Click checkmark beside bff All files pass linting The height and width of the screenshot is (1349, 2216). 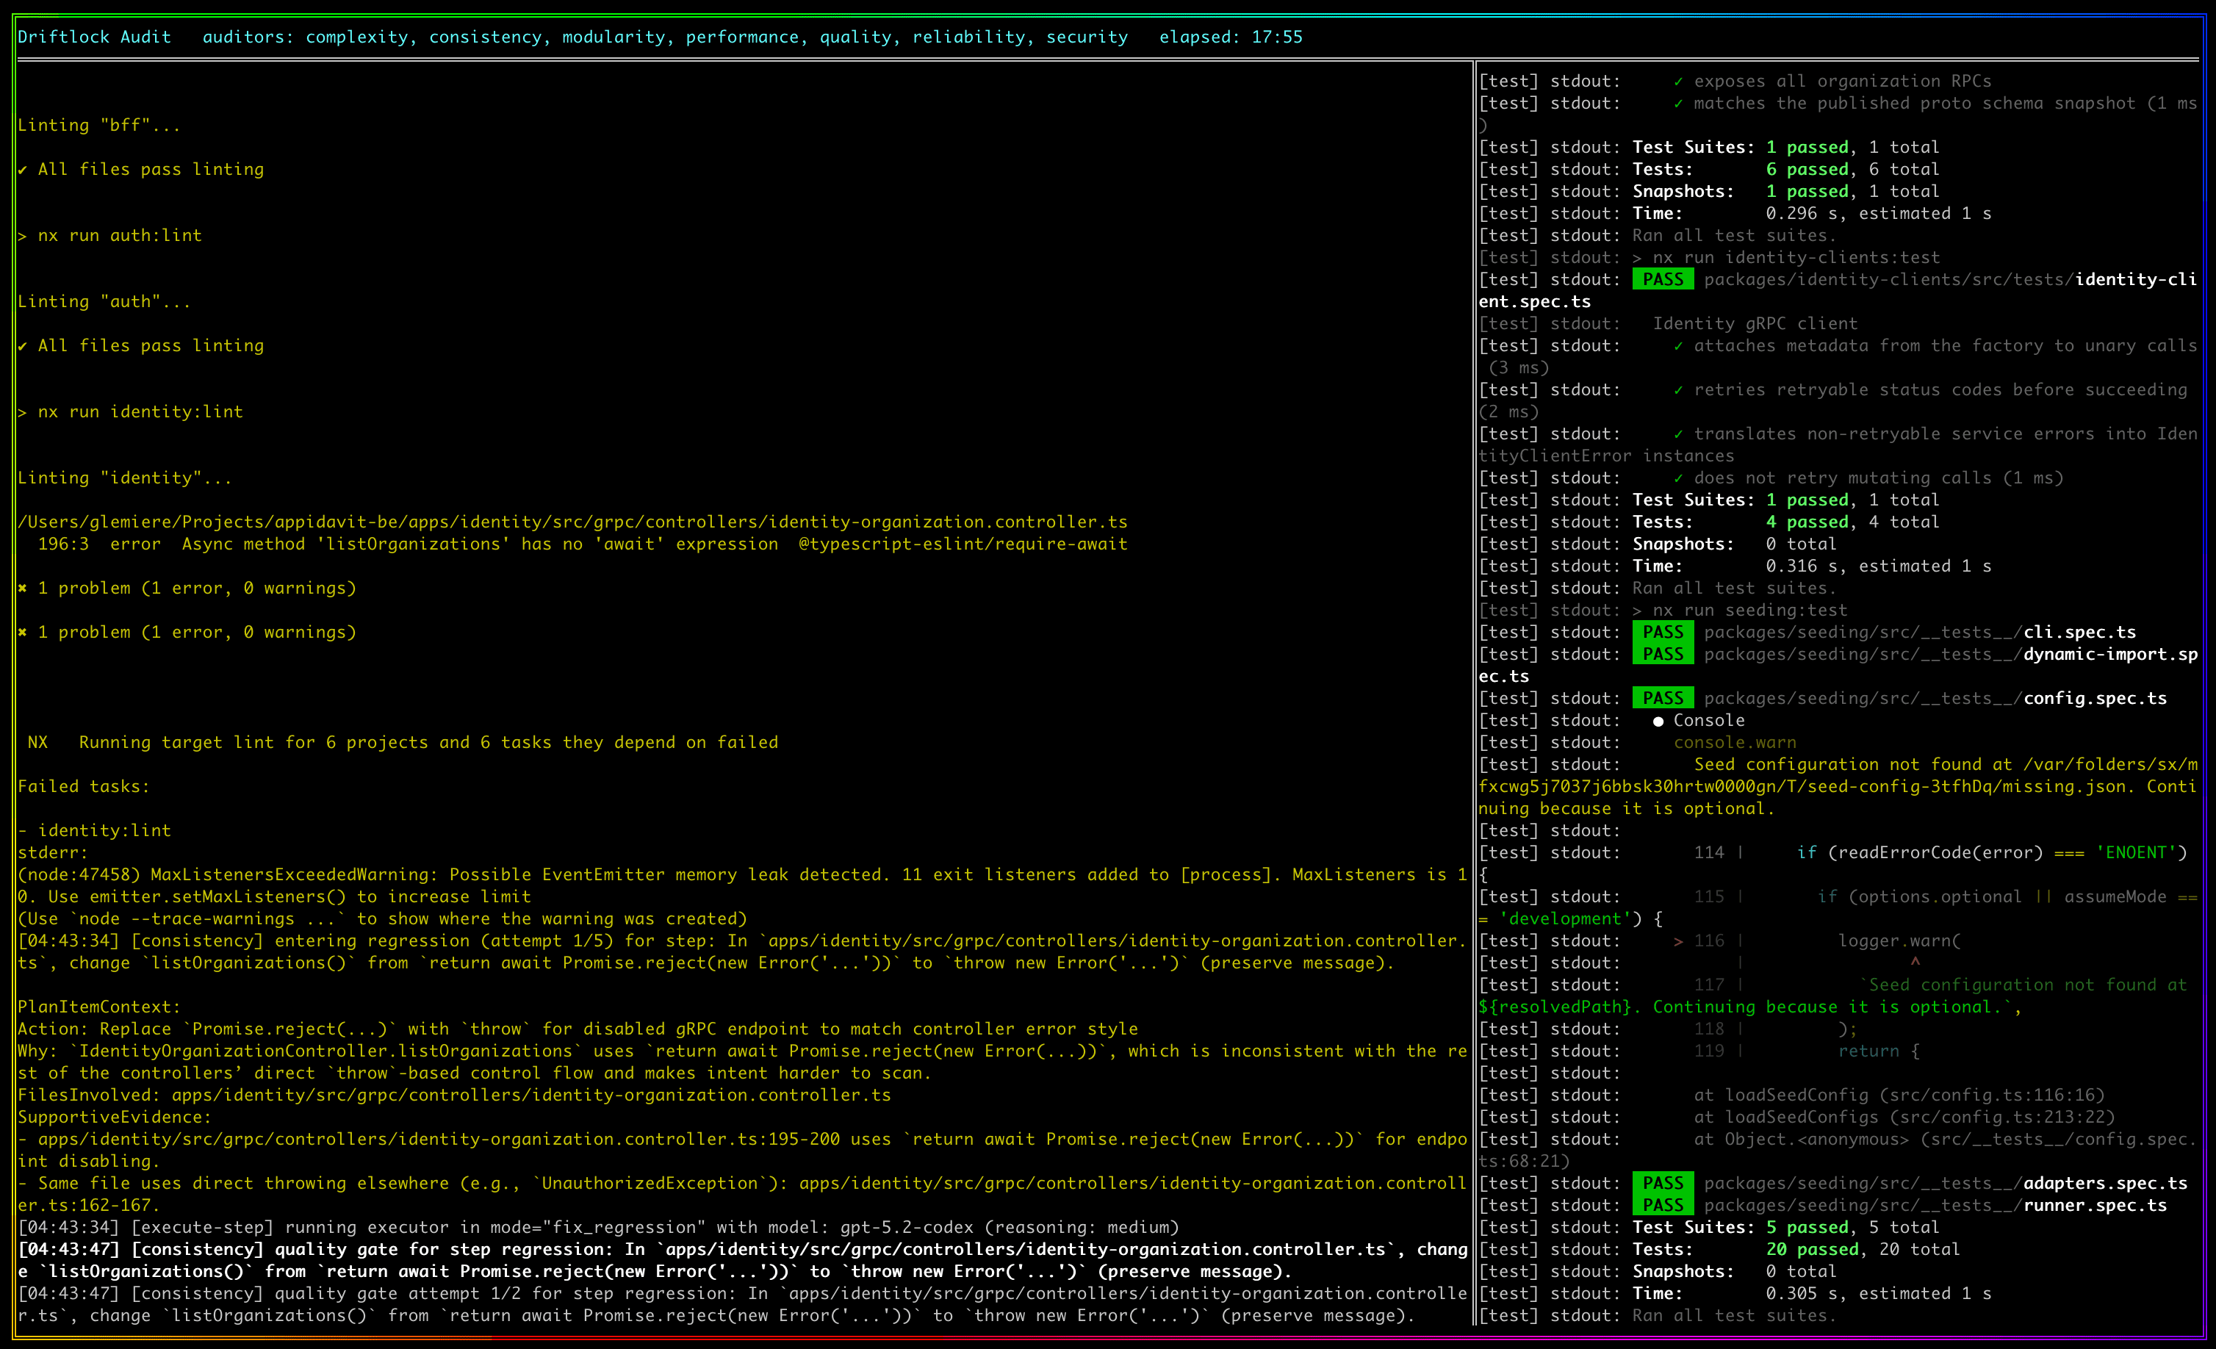click(23, 169)
